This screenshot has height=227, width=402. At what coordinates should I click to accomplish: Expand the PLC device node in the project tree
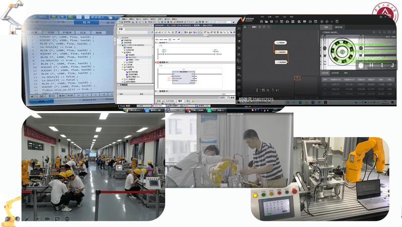[x=121, y=45]
